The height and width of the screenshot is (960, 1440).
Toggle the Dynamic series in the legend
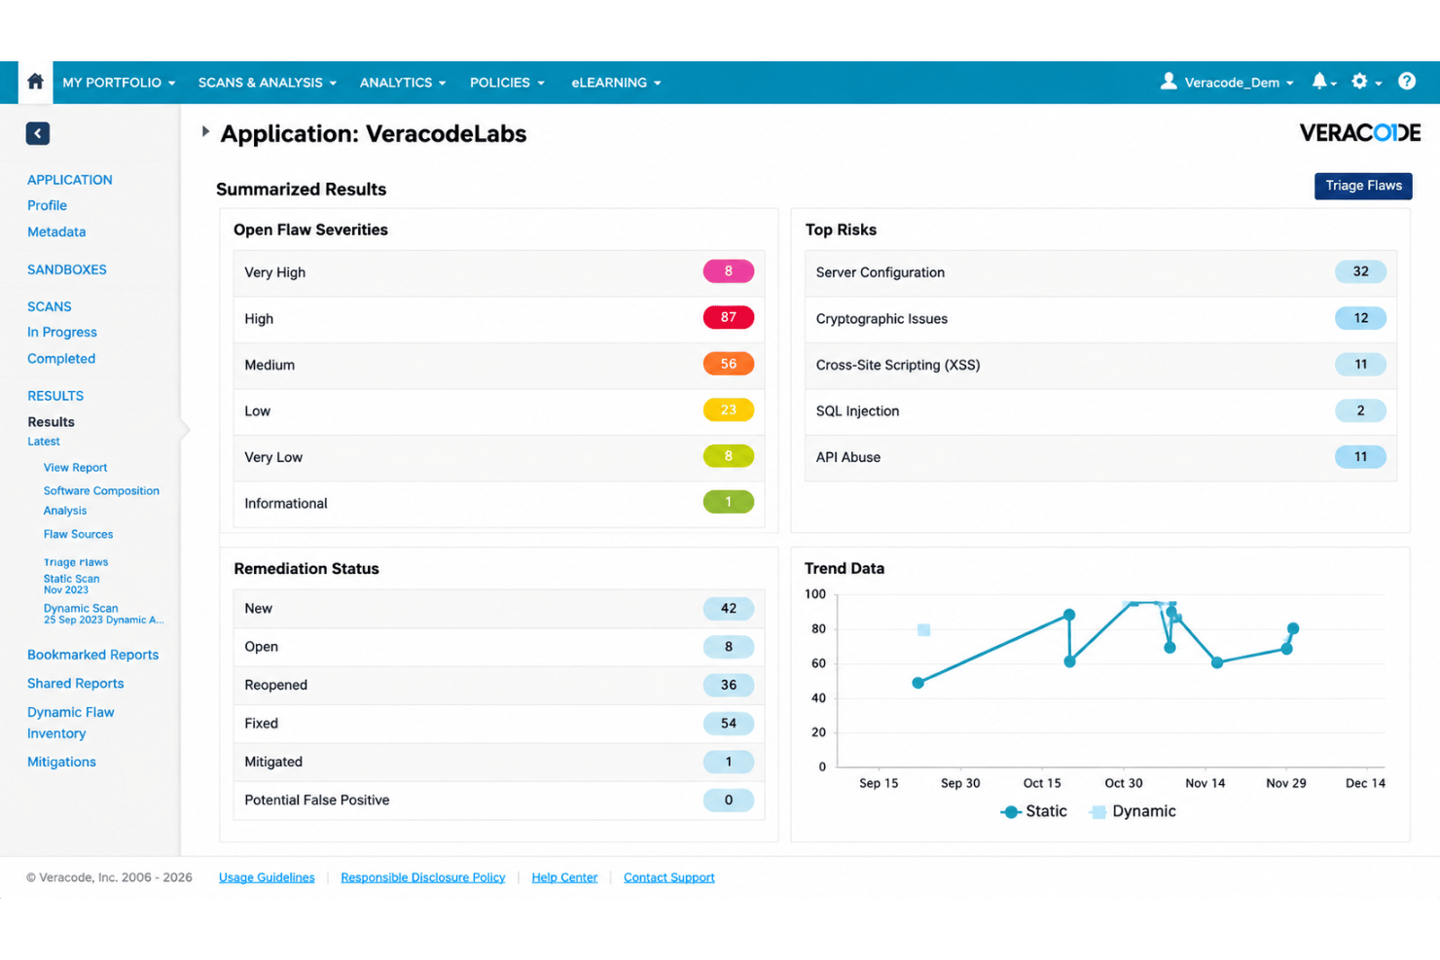[x=1134, y=811]
